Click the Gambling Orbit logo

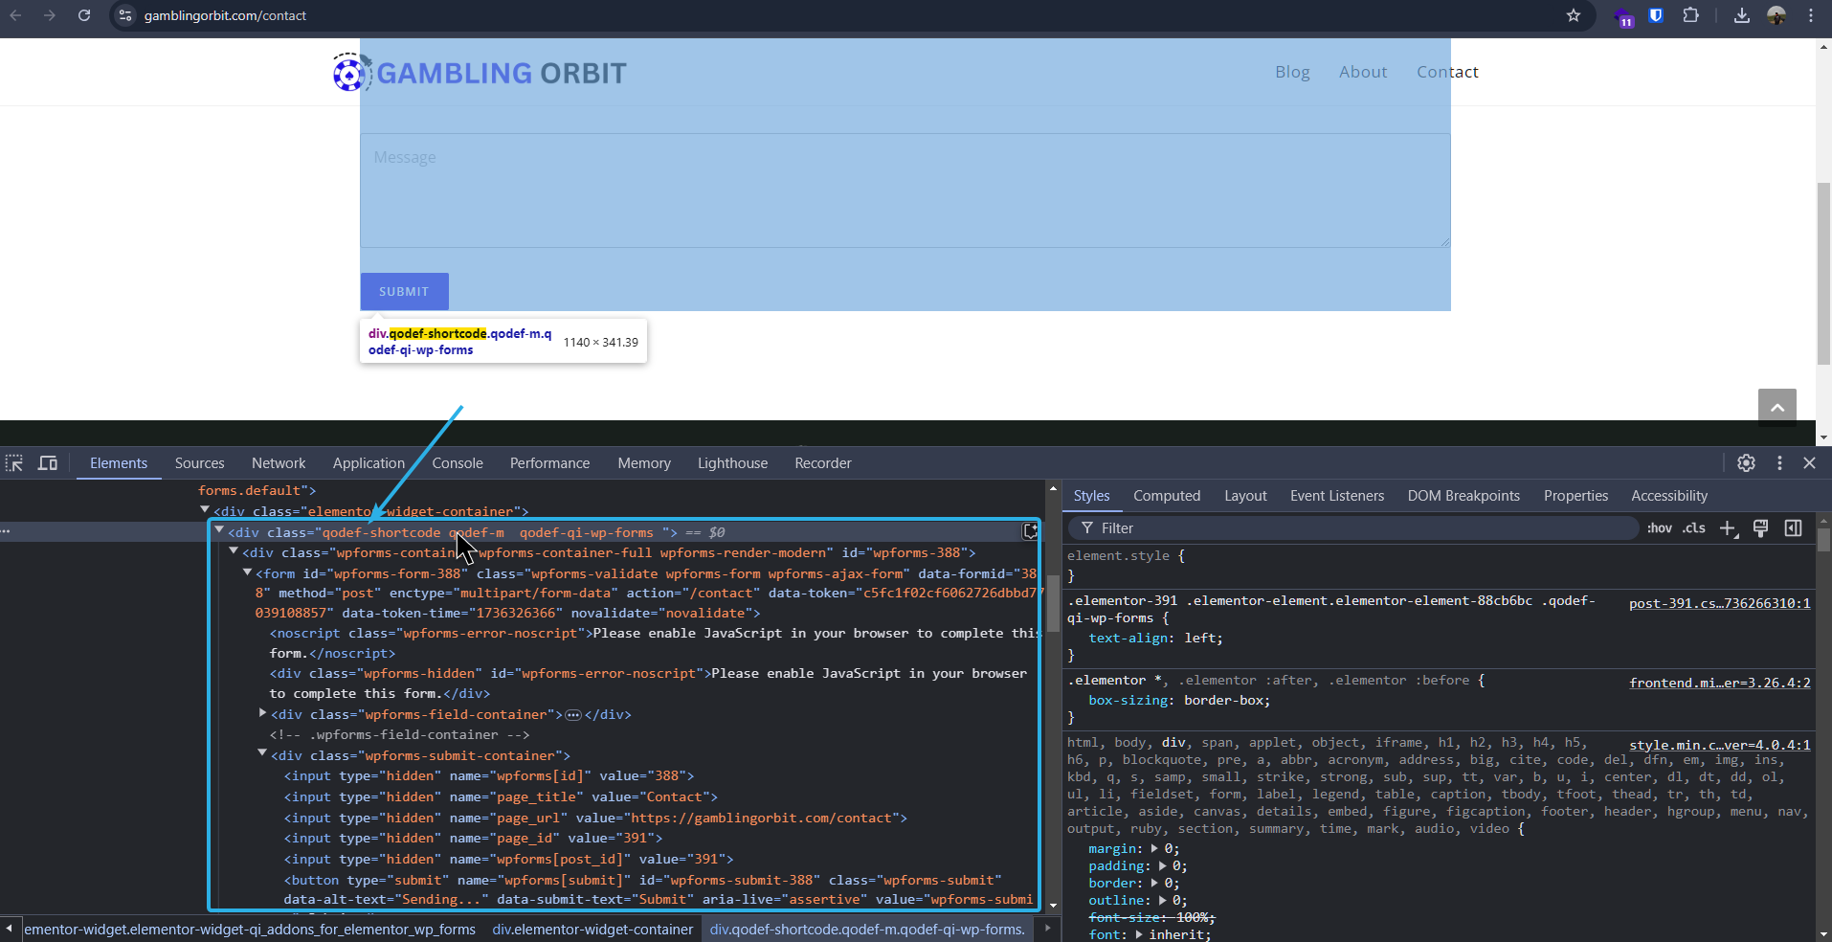point(480,73)
